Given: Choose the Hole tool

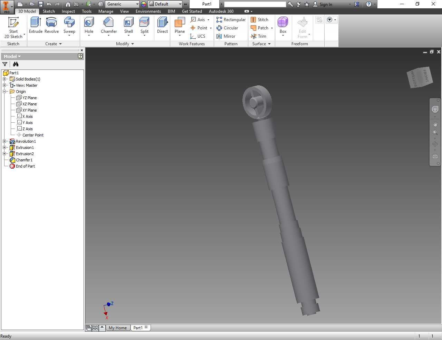Looking at the screenshot, I should click(89, 26).
